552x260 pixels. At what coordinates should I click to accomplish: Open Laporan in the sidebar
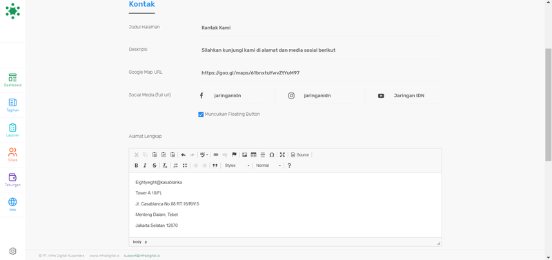pos(12,130)
